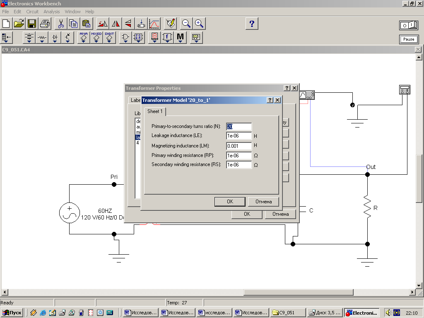The height and width of the screenshot is (318, 424).
Task: Open component properties icon
Action: 170,24
